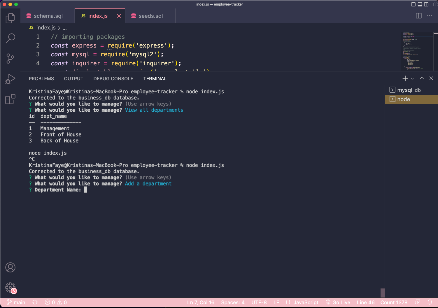Click Ln 7, Col 16 to go to line
The height and width of the screenshot is (308, 438).
coord(201,302)
